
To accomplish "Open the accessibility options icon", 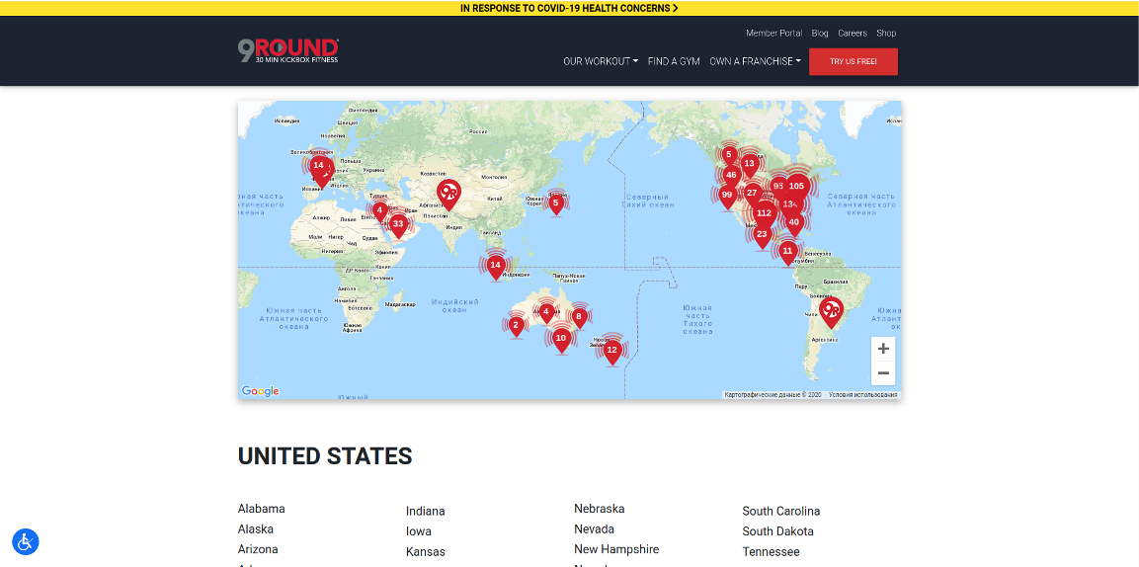I will coord(26,541).
